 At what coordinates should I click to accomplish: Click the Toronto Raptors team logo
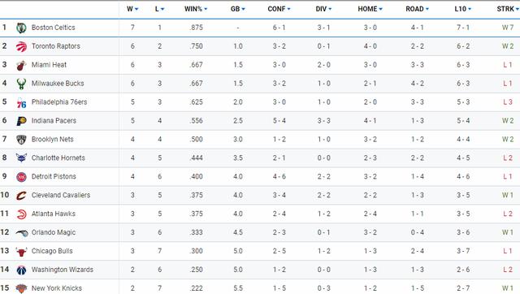point(21,46)
